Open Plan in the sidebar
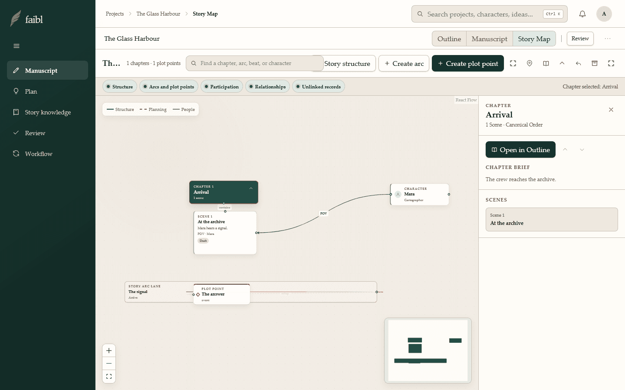Screen dimensions: 625x390 (x=48, y=91)
